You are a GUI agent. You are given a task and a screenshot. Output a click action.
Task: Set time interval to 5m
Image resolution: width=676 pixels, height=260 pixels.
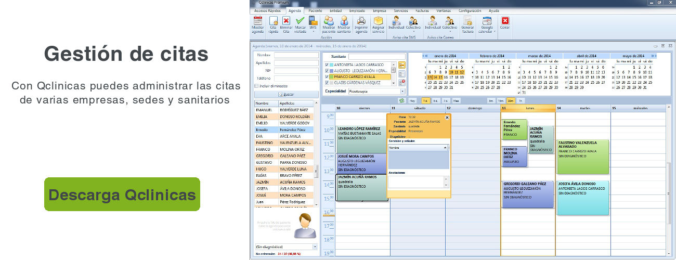pyautogui.click(x=491, y=100)
